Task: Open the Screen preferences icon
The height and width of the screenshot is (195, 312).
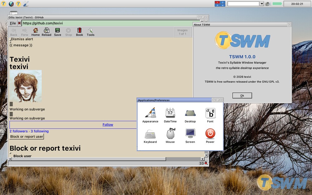Action: (x=190, y=136)
